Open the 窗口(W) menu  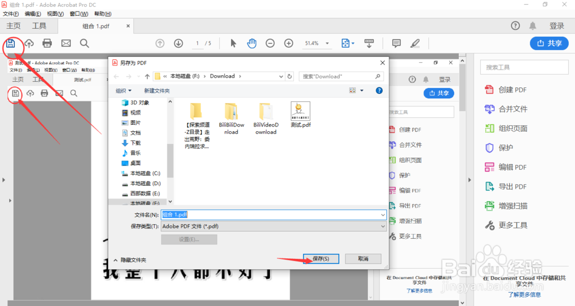click(79, 14)
